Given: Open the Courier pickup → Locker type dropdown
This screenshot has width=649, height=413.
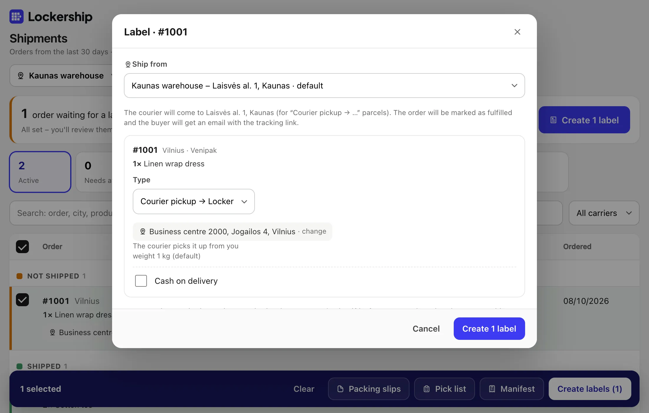Looking at the screenshot, I should (x=194, y=201).
